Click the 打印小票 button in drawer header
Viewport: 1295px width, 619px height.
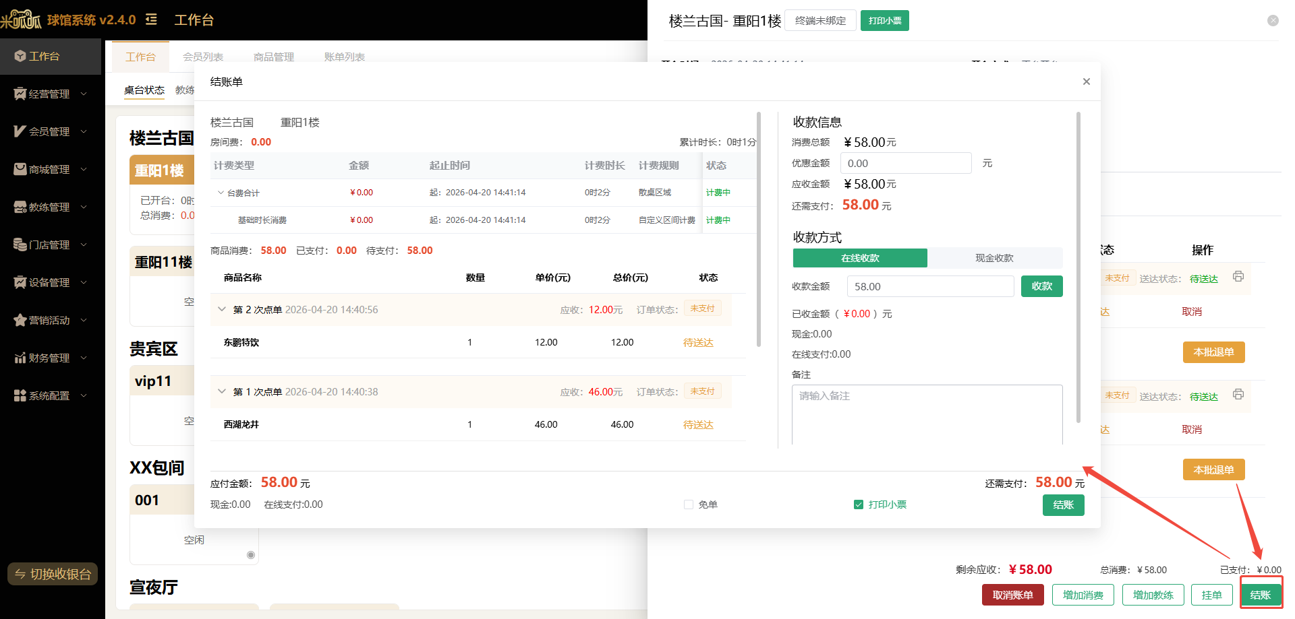(x=885, y=21)
